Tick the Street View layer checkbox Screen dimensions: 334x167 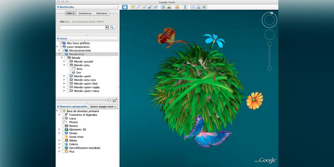64,137
